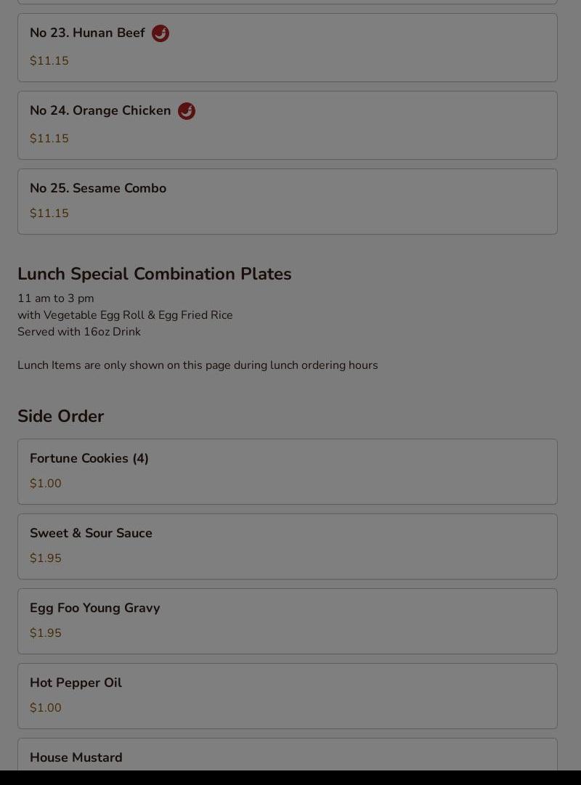Click the Side Order section heading

point(60,416)
